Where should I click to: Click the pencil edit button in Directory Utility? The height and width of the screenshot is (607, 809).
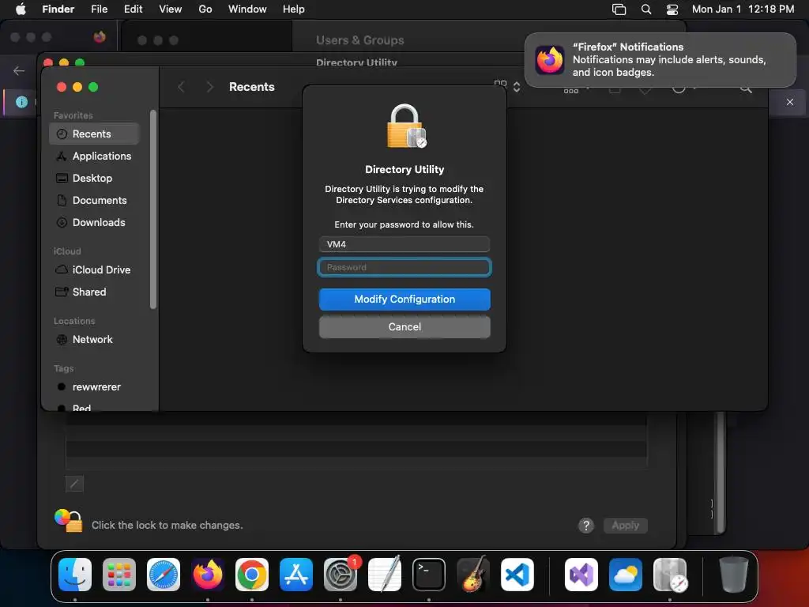tap(74, 484)
